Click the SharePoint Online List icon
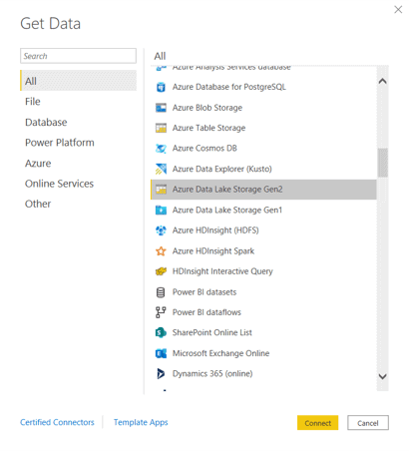The image size is (409, 451). 161,332
